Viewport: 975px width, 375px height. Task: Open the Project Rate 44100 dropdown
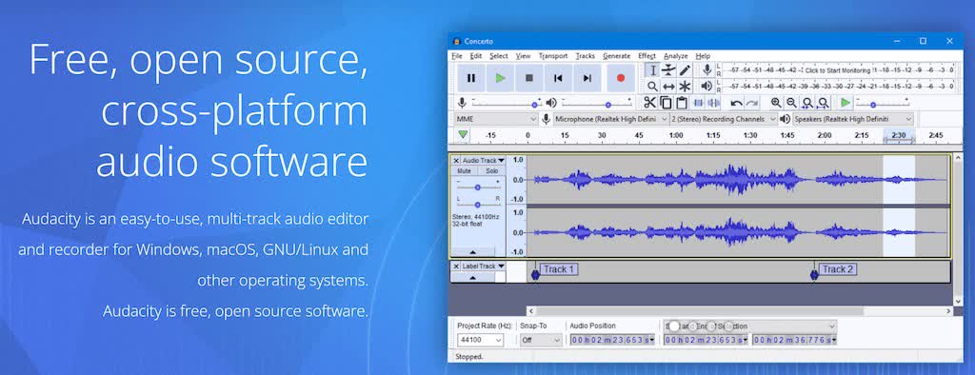tap(480, 340)
